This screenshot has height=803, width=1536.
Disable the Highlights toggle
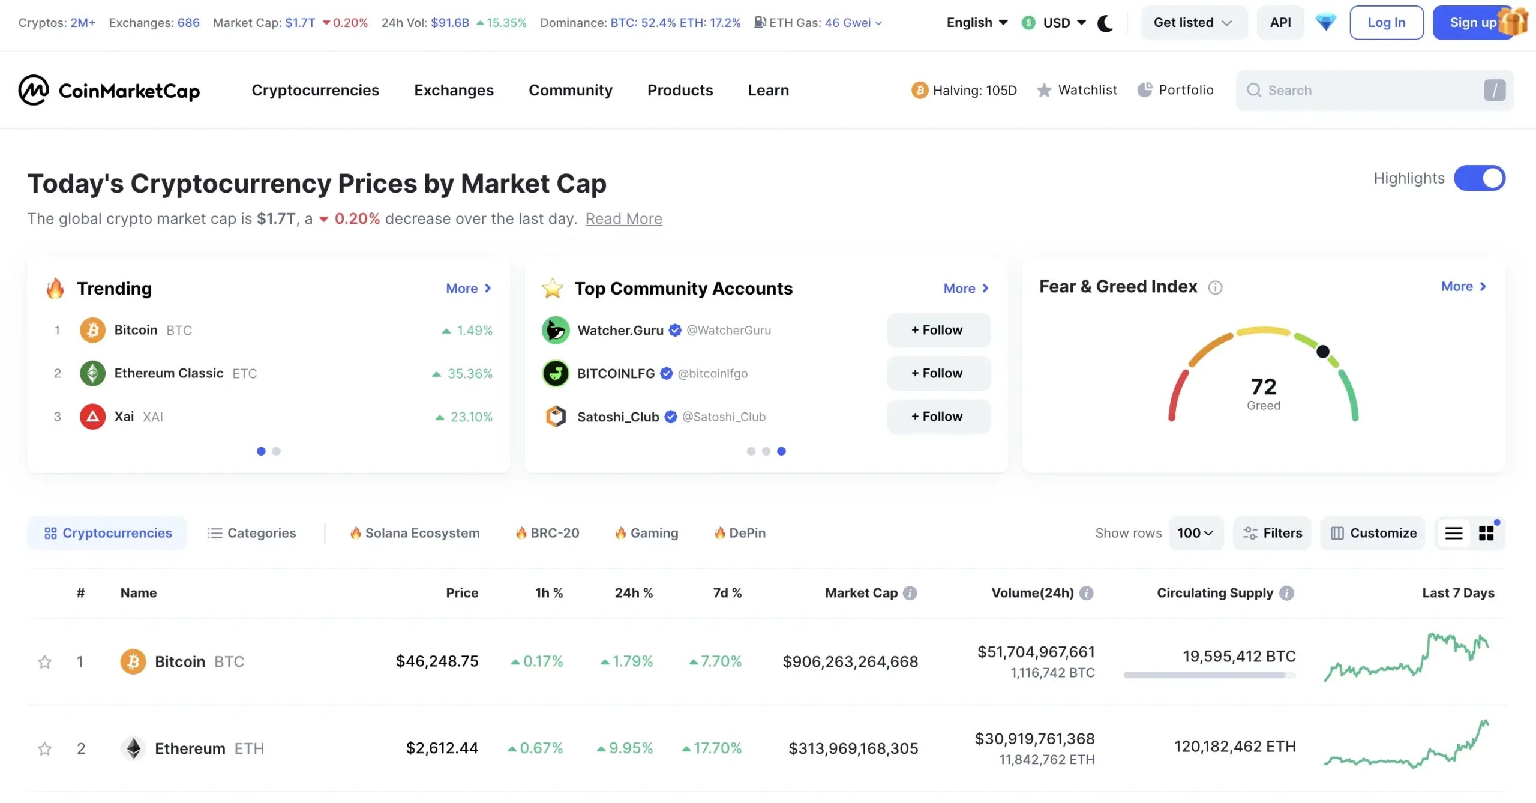point(1479,178)
